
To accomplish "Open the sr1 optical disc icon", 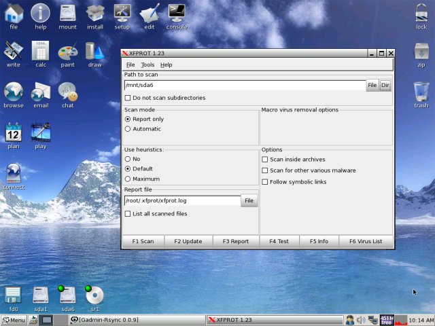I will pos(94,295).
